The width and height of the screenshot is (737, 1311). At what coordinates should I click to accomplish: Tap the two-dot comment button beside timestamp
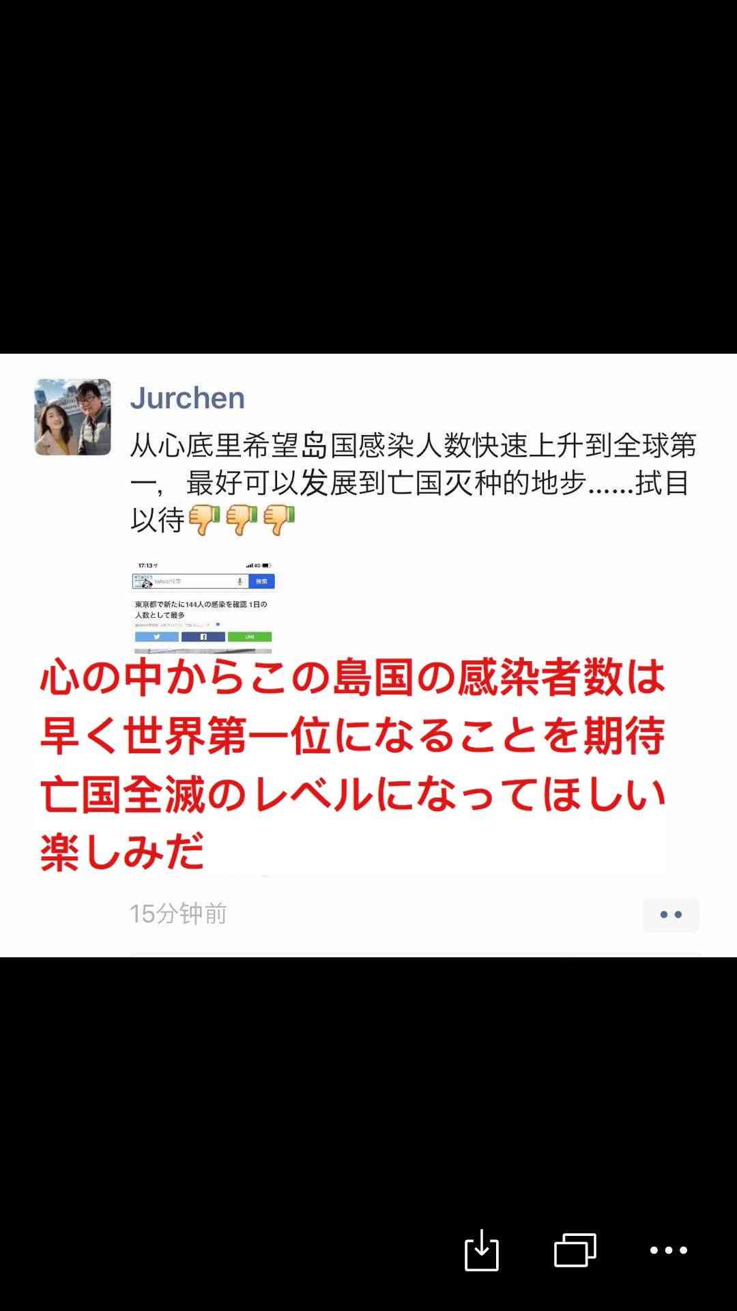click(x=671, y=915)
